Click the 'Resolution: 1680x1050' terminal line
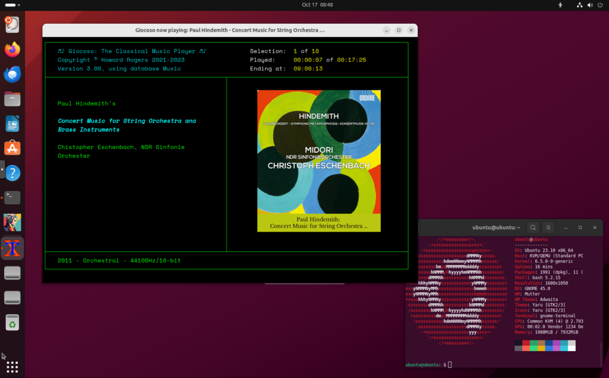609x378 pixels. tap(541, 283)
